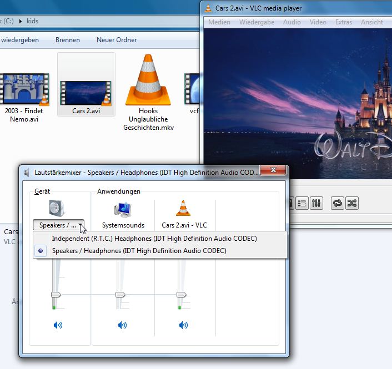392x369 pixels.
Task: Toggle loop mode in VLC
Action: coord(338,203)
